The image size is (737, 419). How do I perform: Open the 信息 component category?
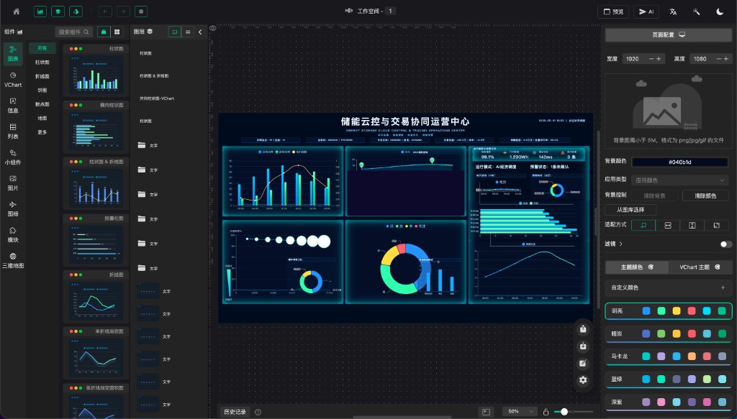tap(13, 106)
